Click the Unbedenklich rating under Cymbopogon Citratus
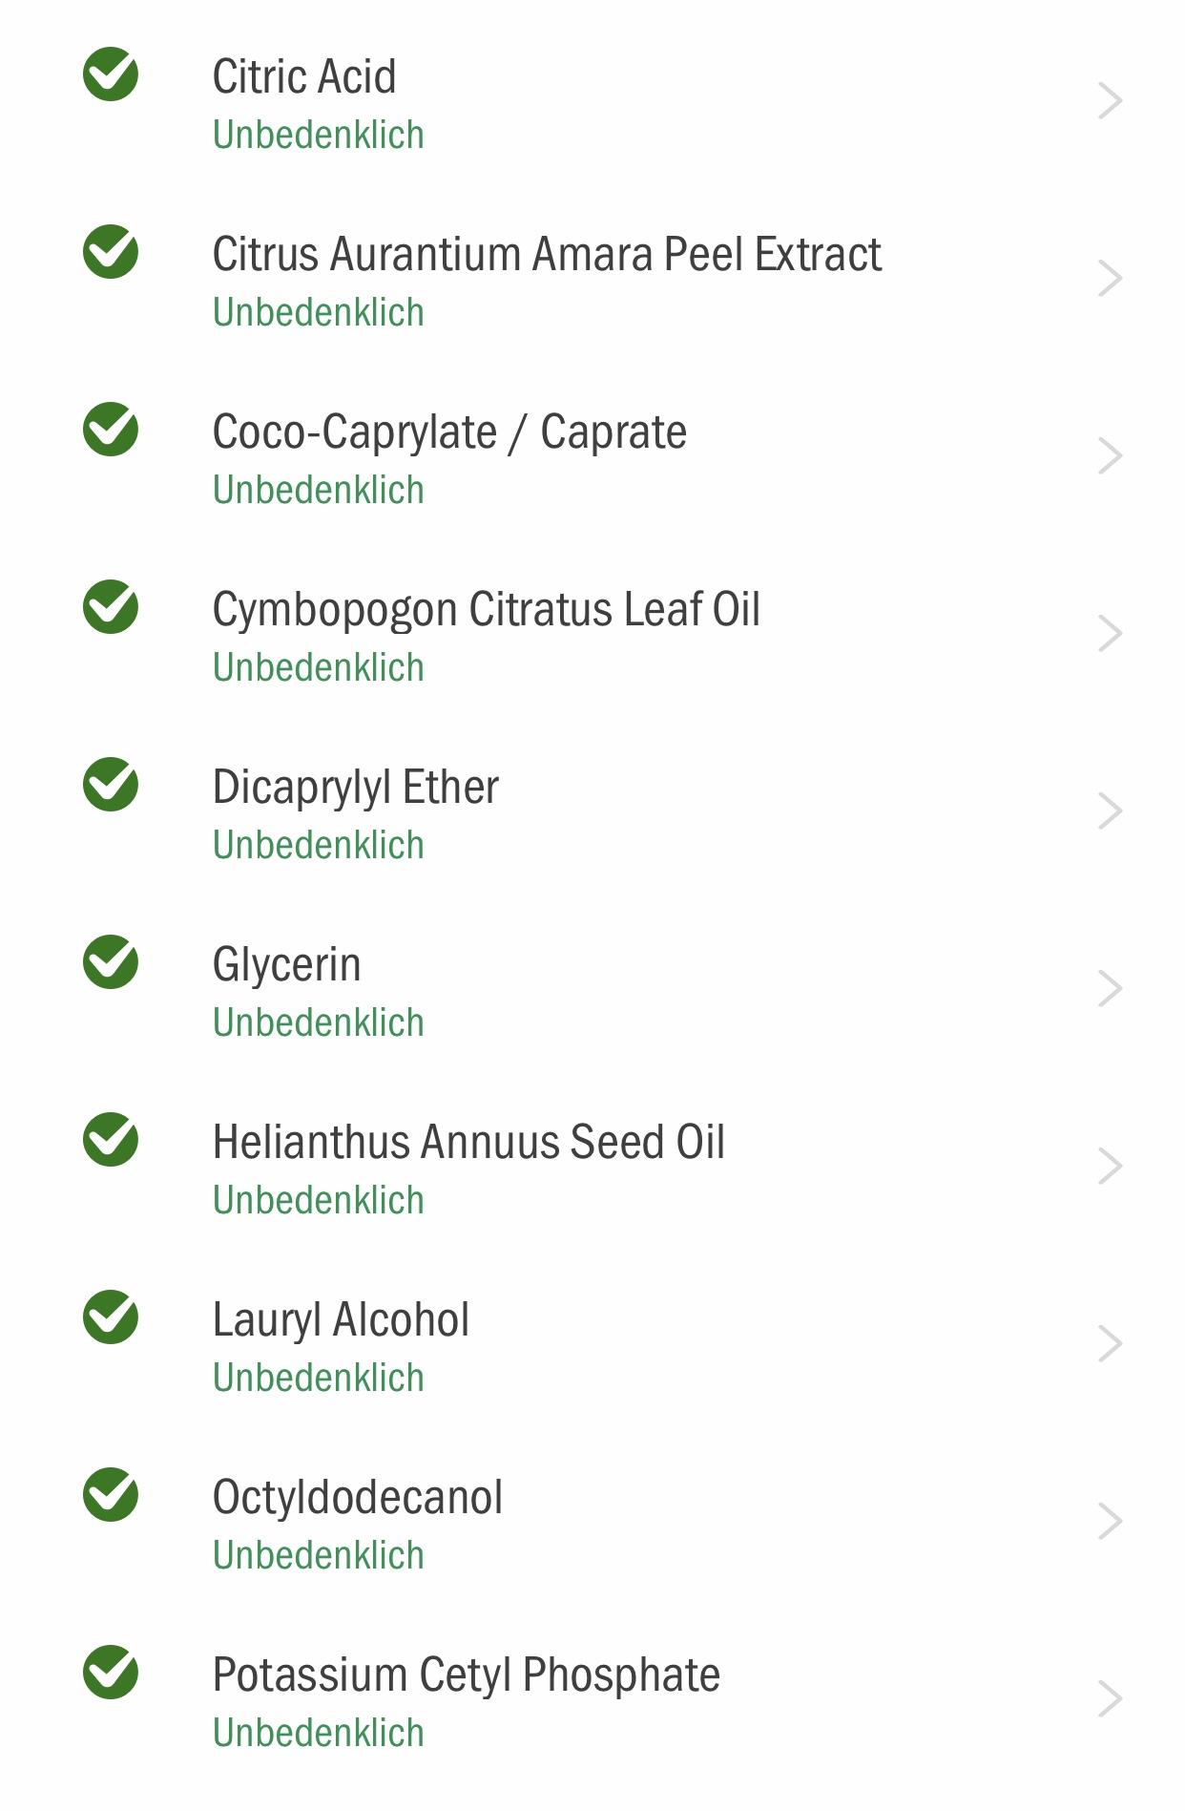This screenshot has height=1811, width=1185. [x=319, y=667]
